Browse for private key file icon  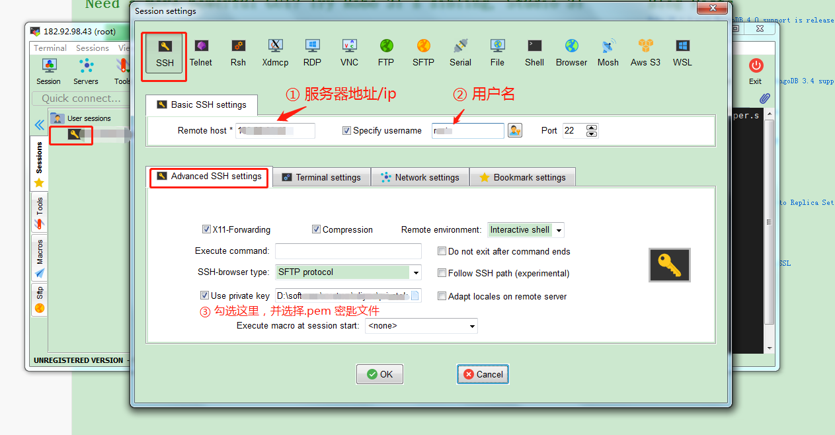[415, 296]
